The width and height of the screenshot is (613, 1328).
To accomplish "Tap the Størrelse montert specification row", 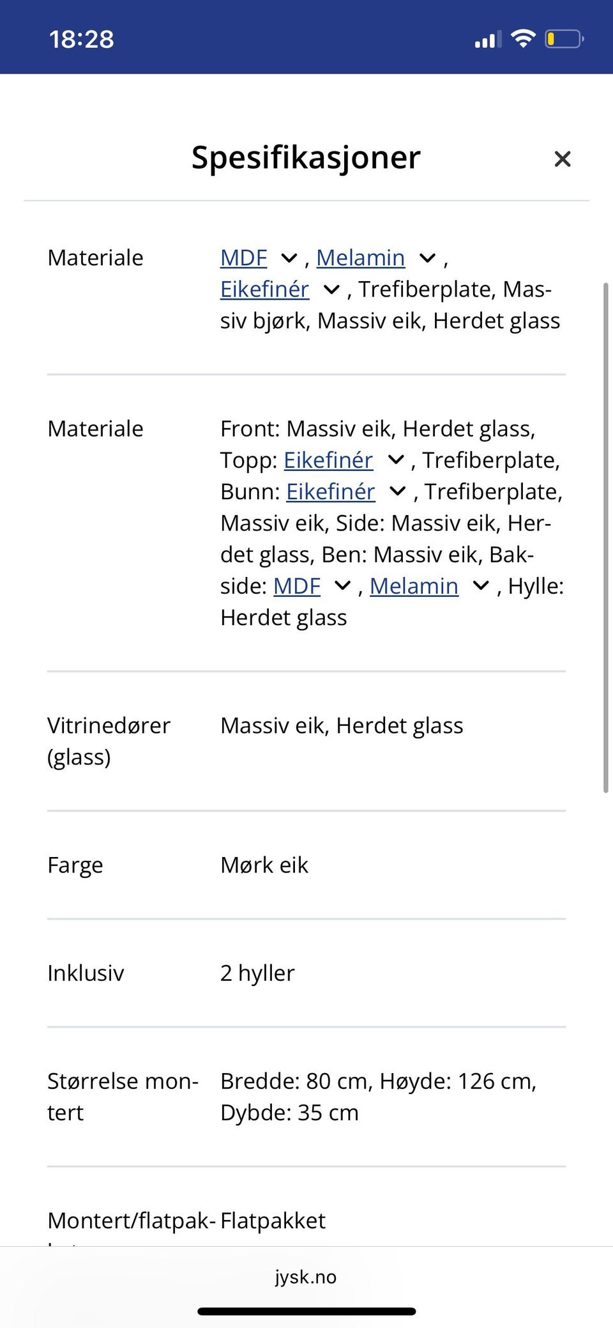I will (x=306, y=1096).
